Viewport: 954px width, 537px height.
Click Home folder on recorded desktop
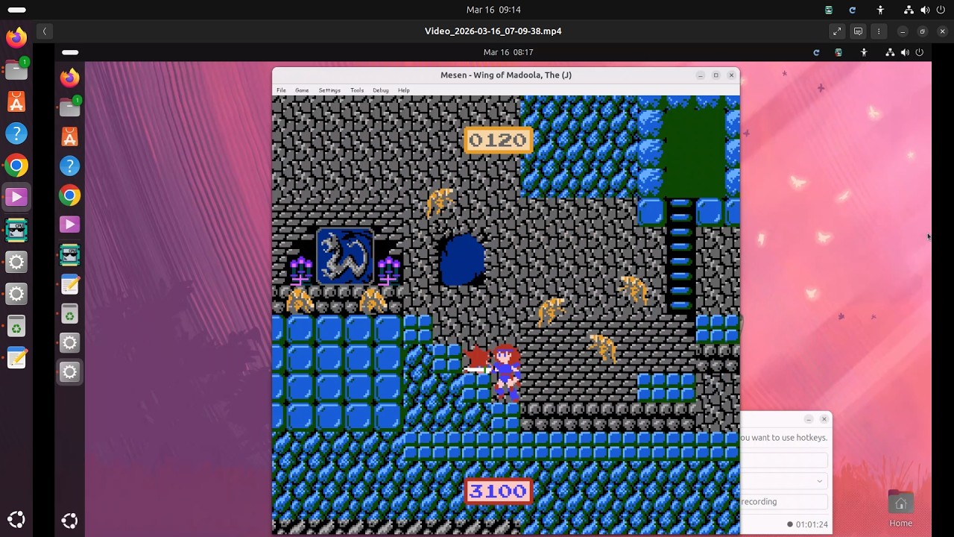coord(900,509)
